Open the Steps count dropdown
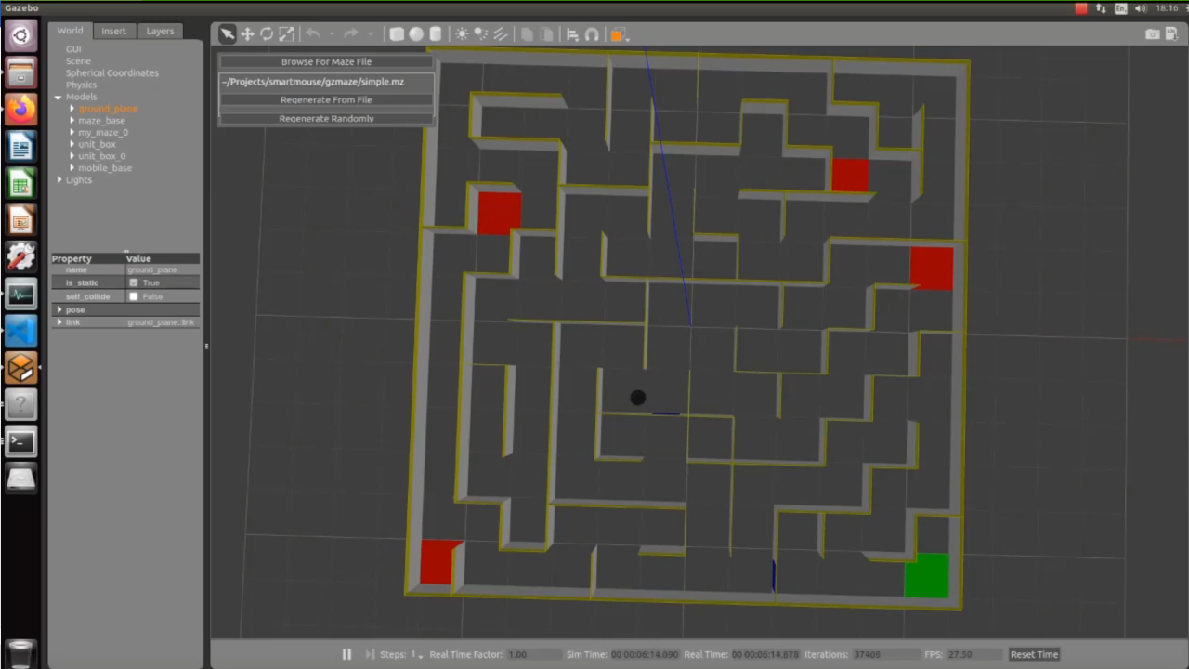Viewport: 1189px width, 669px height. 416,654
